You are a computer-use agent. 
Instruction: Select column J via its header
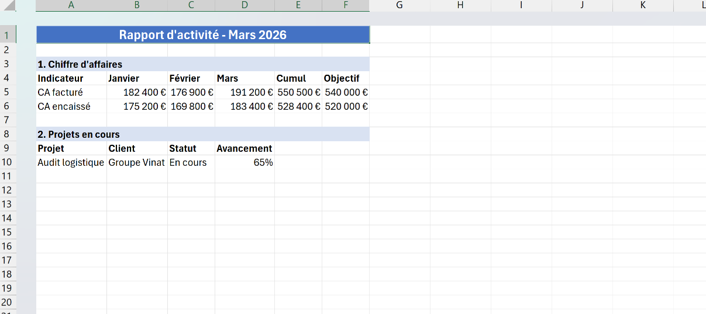582,5
